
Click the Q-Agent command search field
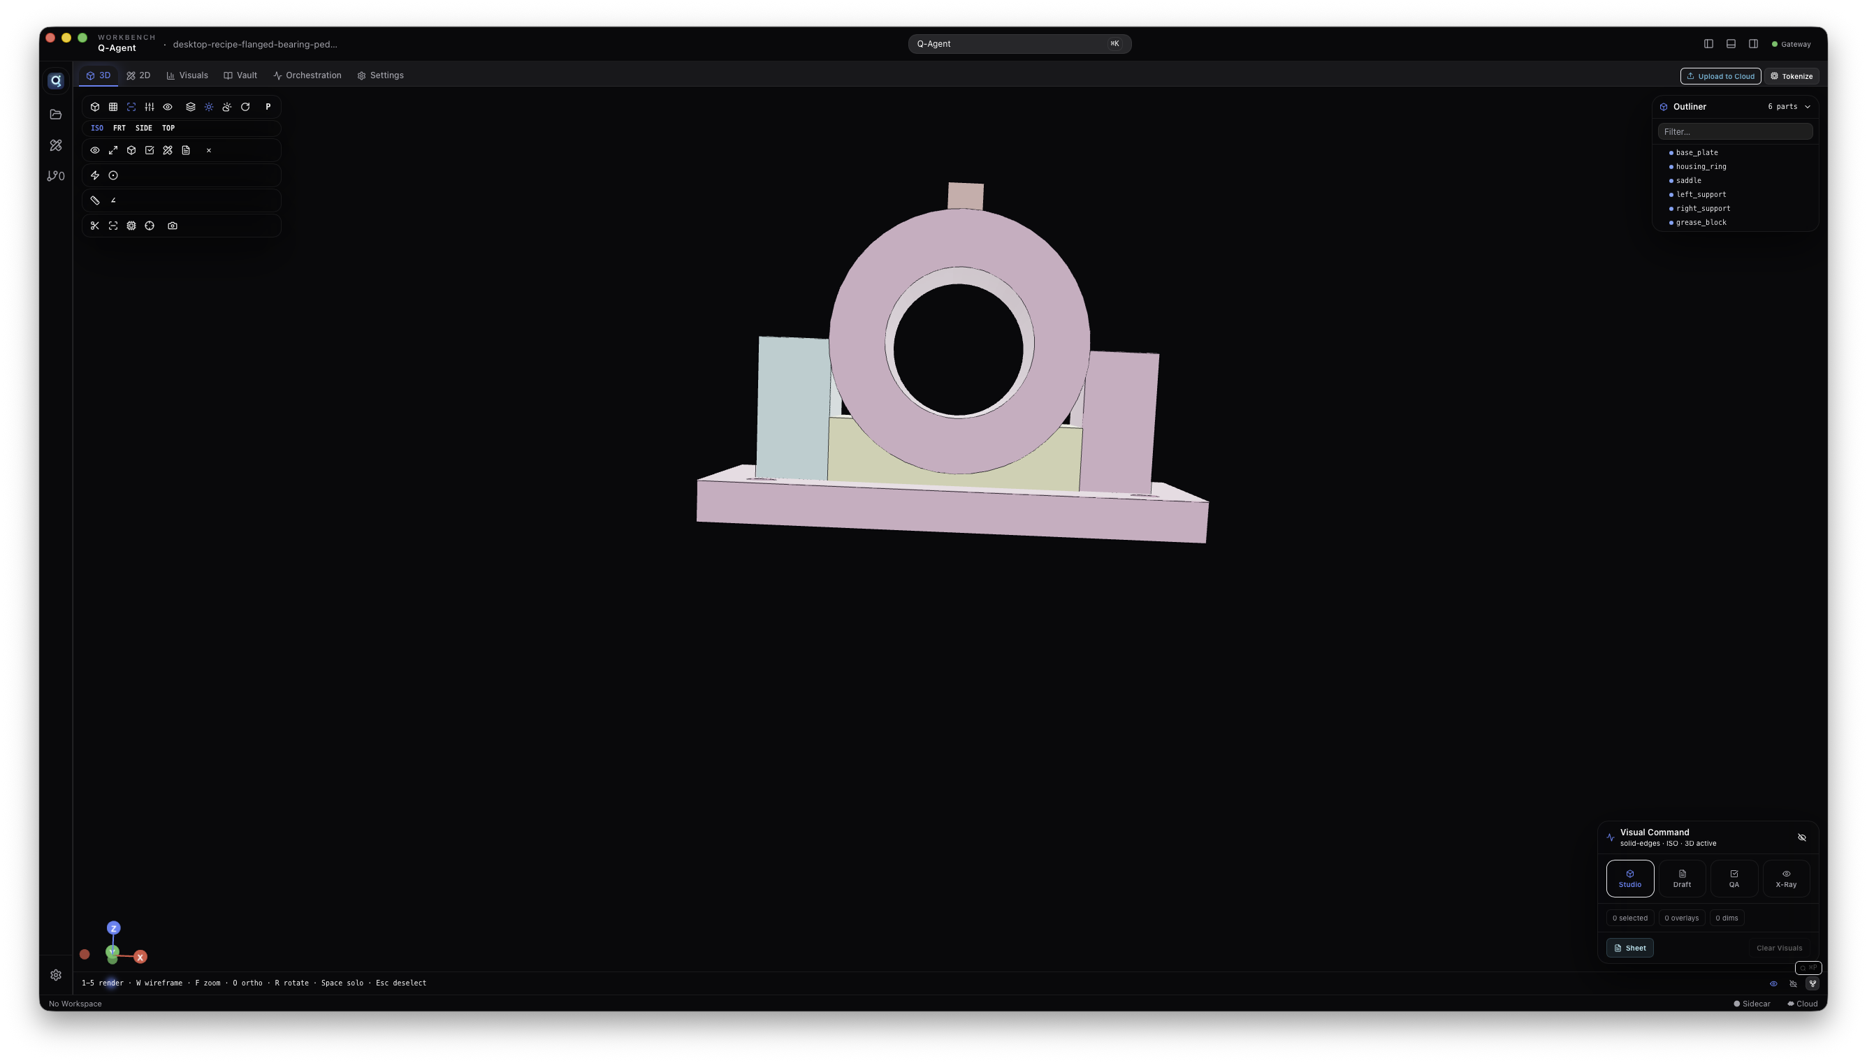pos(1019,44)
